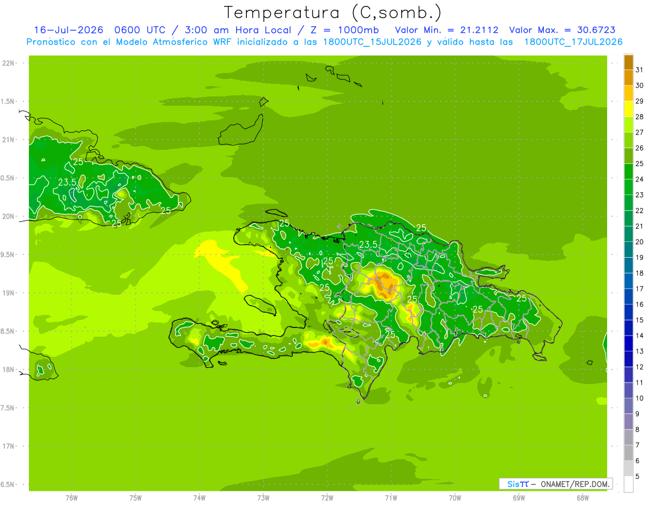Click the Temperatura (C,somb.) title
Screen dimensions: 654x505
point(333,12)
